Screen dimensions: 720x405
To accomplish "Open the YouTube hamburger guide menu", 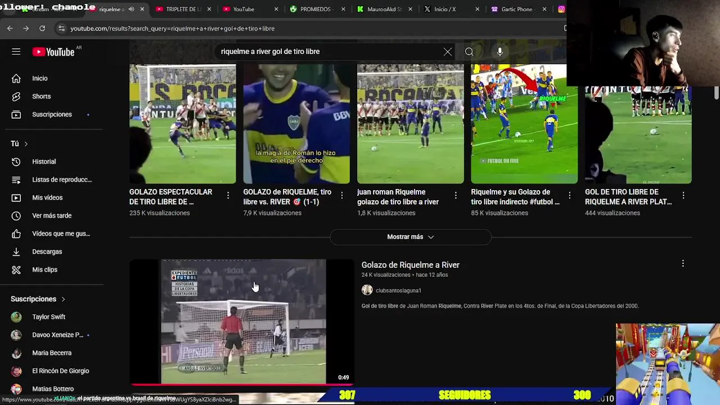I will [x=16, y=52].
